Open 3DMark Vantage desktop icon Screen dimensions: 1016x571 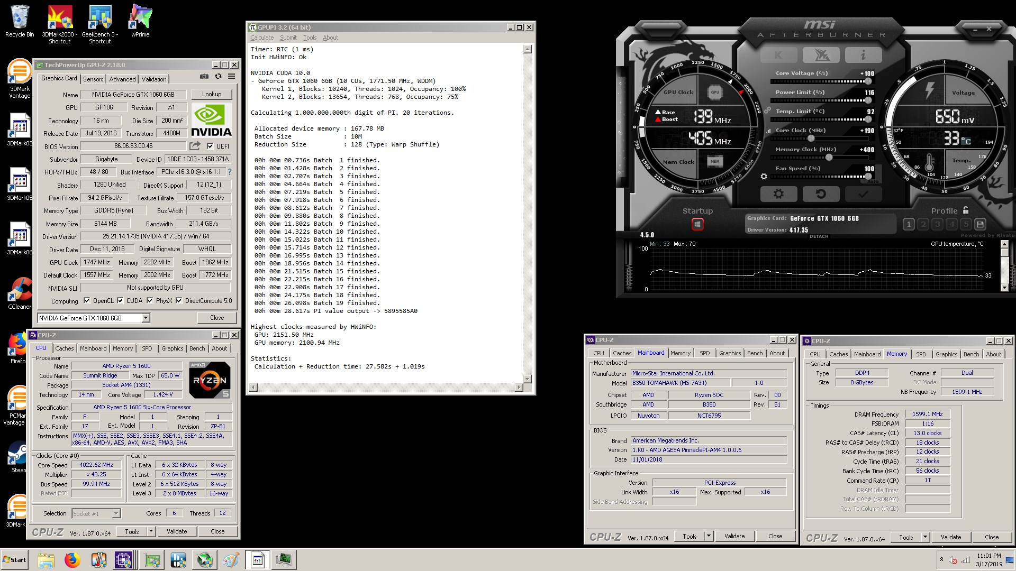[x=20, y=79]
